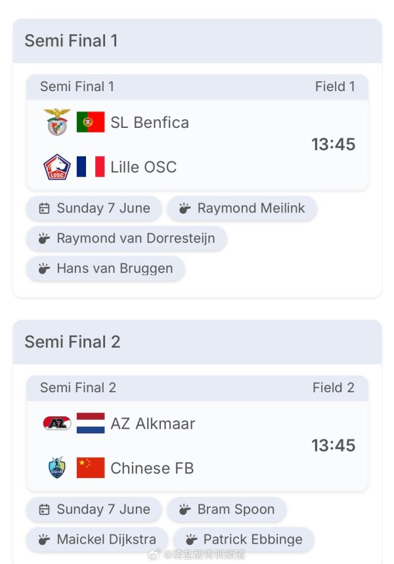Image resolution: width=394 pixels, height=564 pixels.
Task: Select the Hans van Bruggen referee chip
Action: coord(106,269)
